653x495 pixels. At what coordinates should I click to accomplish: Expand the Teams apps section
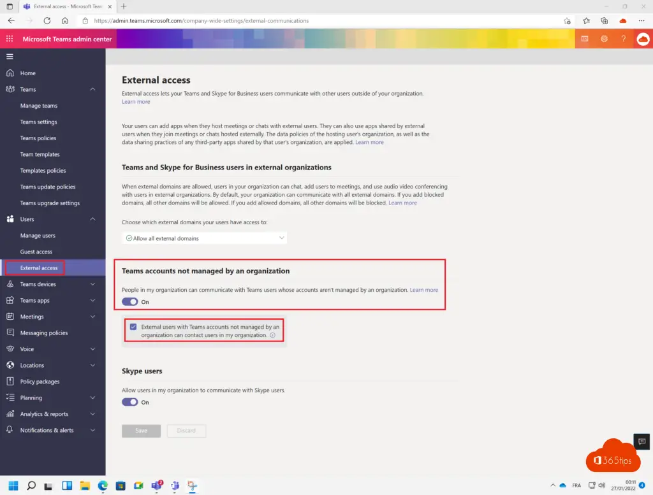pos(92,300)
